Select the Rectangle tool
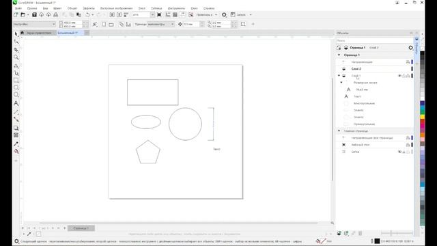The image size is (437, 246). (16, 81)
